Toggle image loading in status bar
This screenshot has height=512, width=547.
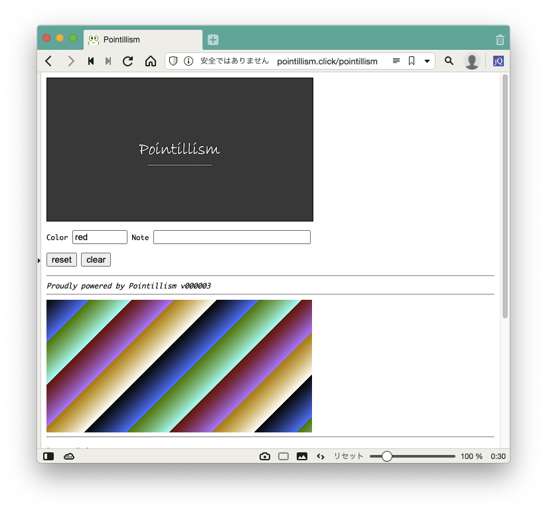point(302,456)
